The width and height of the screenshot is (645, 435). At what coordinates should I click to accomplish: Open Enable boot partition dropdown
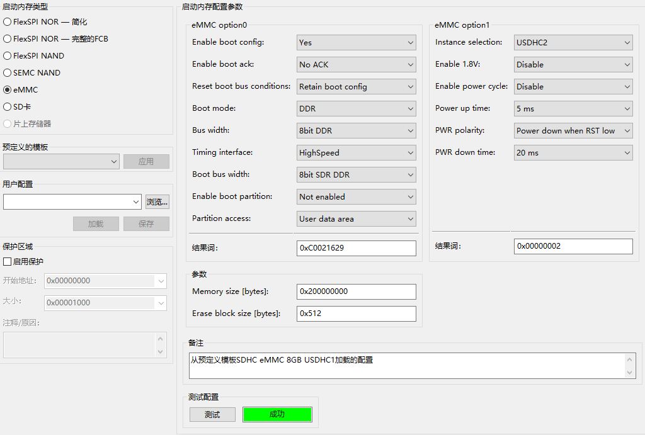[x=357, y=196]
